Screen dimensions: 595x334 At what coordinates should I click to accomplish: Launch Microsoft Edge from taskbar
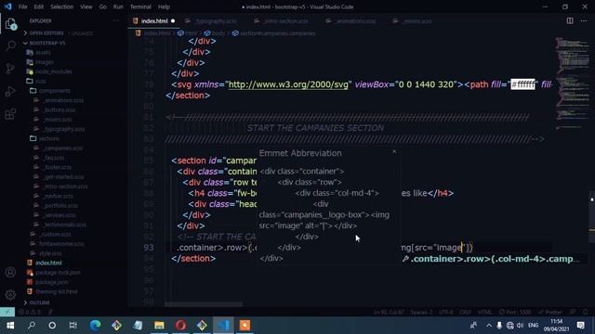(95, 326)
